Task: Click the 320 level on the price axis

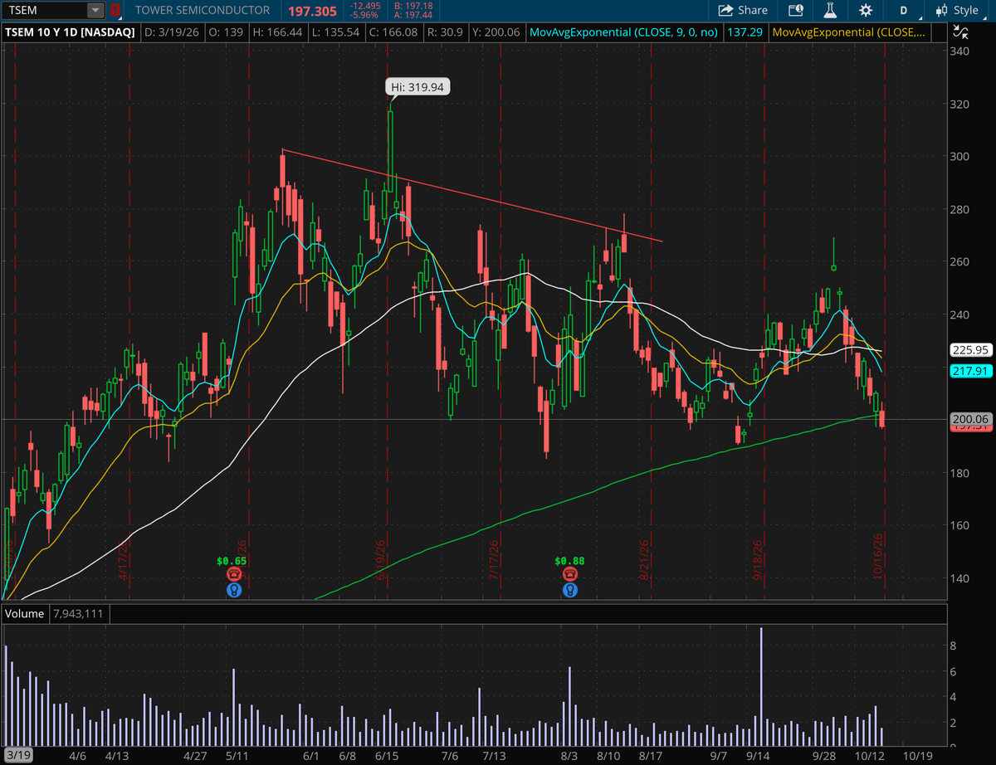Action: (960, 104)
